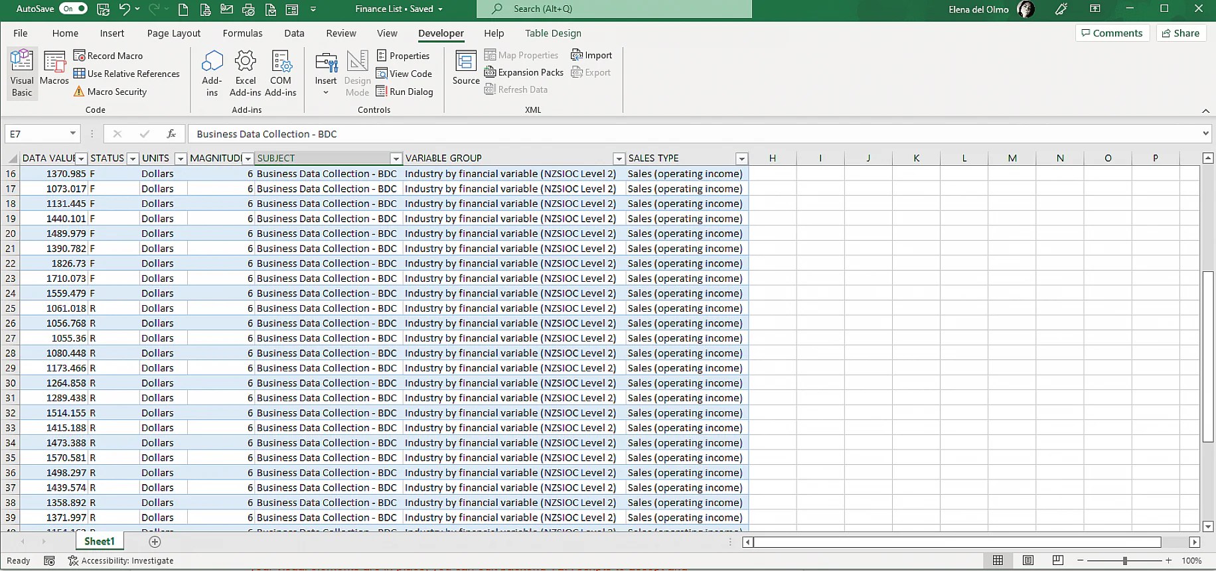This screenshot has width=1216, height=571.
Task: Open the XML Source pane
Action: pos(466,68)
